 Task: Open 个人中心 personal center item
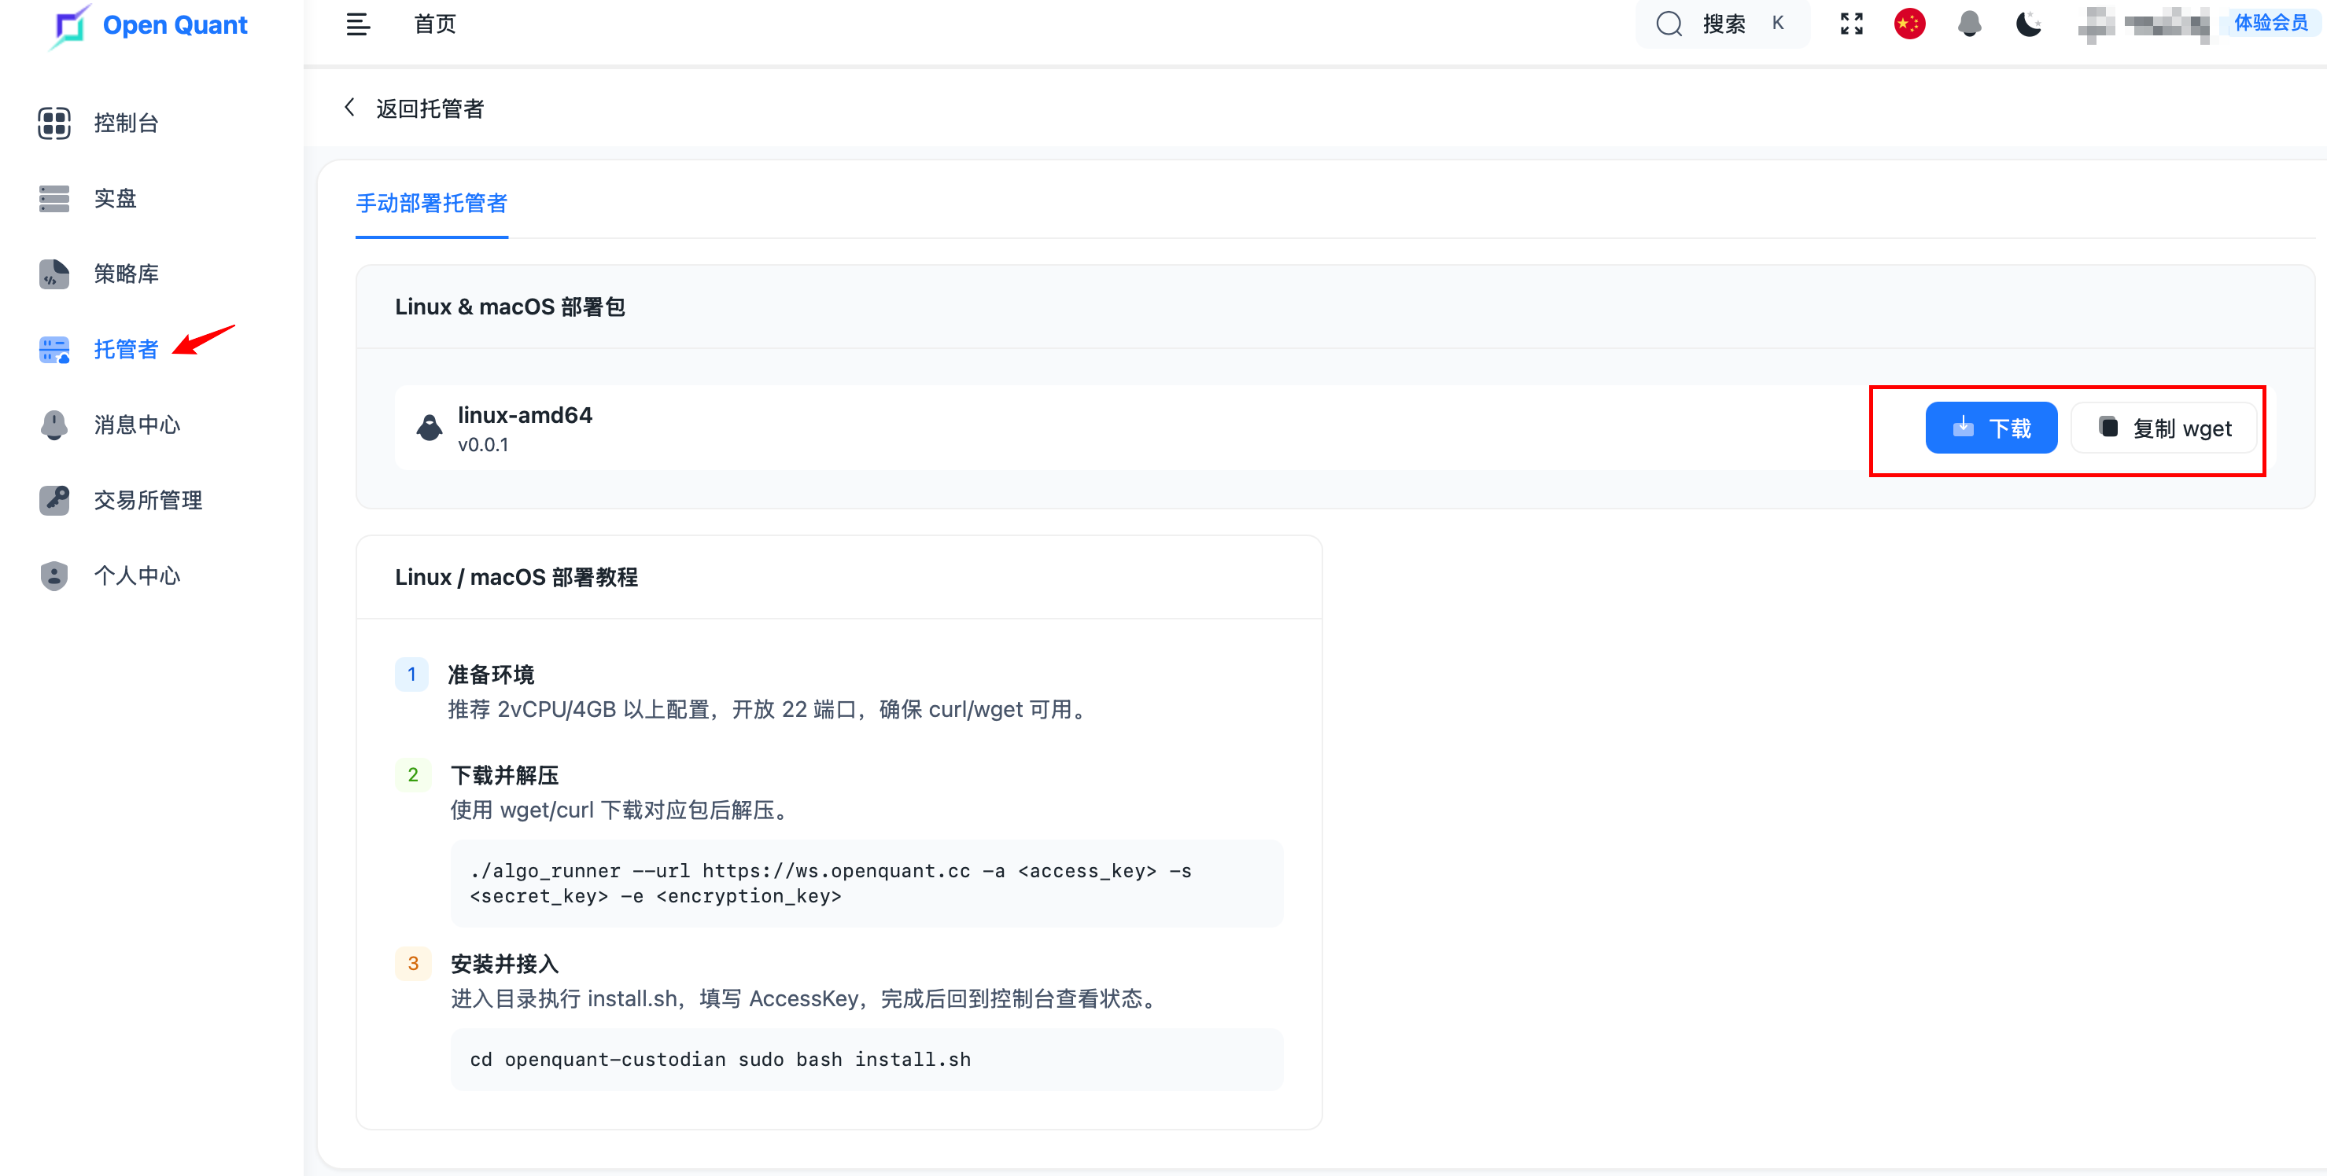(136, 575)
